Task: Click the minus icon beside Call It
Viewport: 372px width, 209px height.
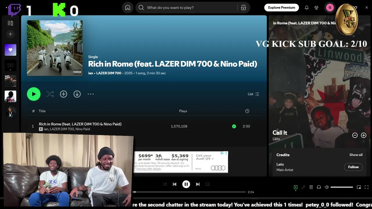Action: click(x=355, y=135)
